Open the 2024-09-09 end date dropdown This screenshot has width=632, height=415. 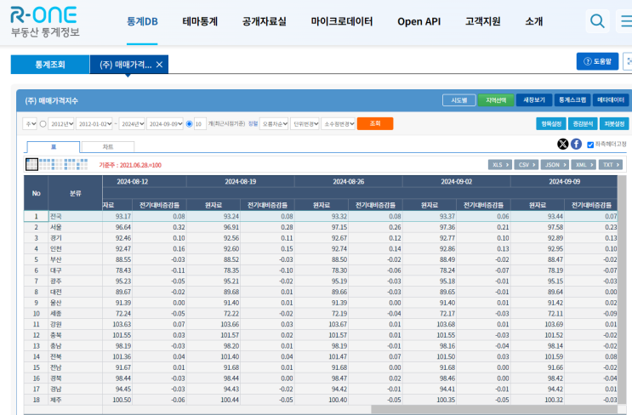pos(165,124)
